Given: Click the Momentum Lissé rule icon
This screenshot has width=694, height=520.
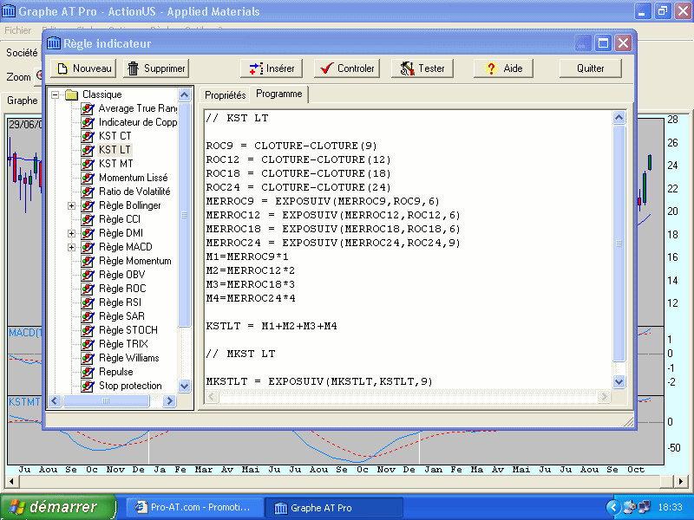Looking at the screenshot, I should point(88,178).
